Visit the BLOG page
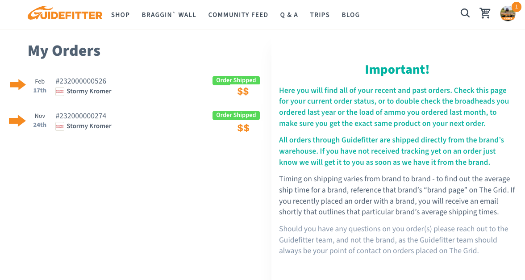 pyautogui.click(x=350, y=15)
